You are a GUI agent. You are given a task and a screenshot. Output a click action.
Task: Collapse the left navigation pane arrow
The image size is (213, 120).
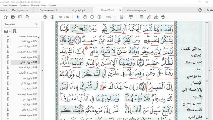pyautogui.click(x=43, y=70)
